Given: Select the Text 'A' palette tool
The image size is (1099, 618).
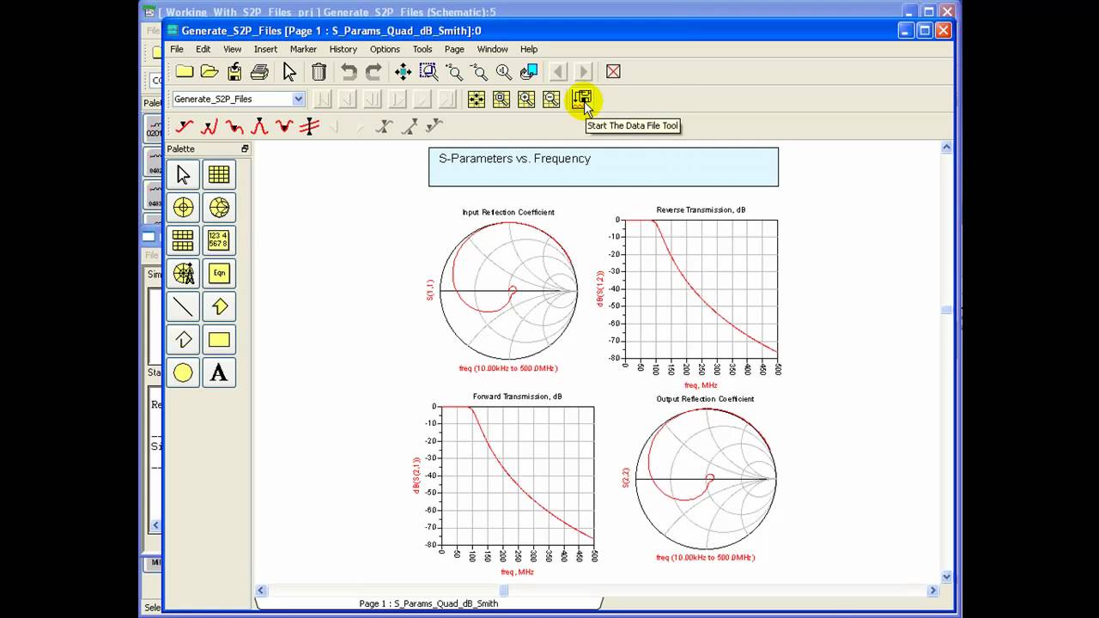Looking at the screenshot, I should pyautogui.click(x=219, y=373).
